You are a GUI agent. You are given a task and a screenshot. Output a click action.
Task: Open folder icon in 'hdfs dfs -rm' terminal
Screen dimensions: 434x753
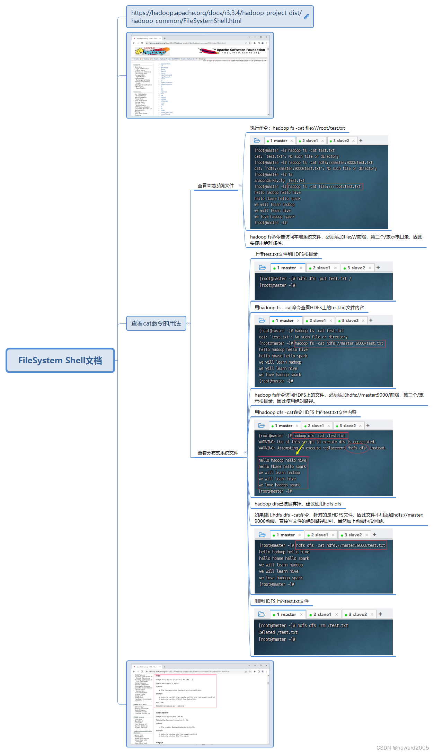262,614
